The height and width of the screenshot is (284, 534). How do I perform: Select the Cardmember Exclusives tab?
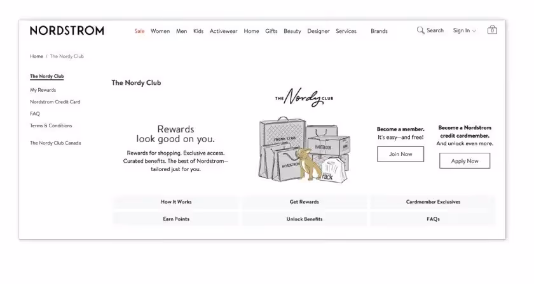tap(433, 202)
